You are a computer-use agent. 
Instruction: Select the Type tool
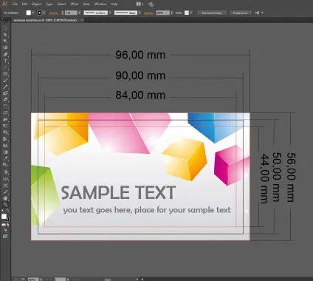coord(5,61)
